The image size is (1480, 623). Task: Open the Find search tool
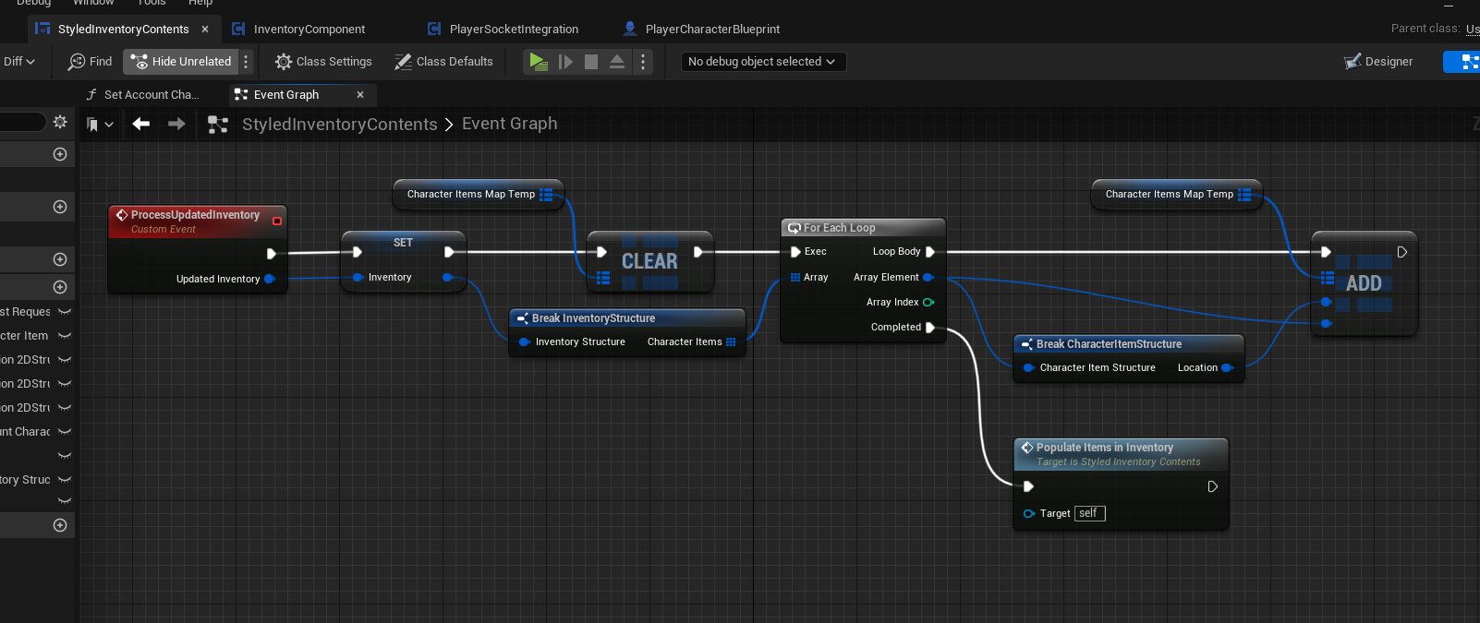pyautogui.click(x=90, y=62)
